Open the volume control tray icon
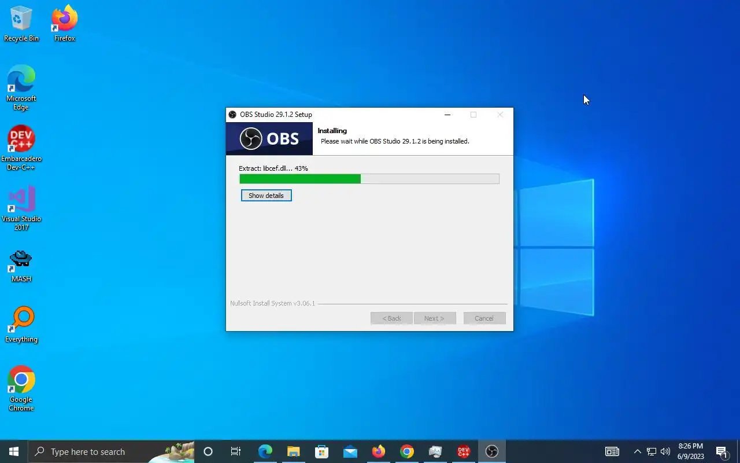740x463 pixels. coord(665,451)
